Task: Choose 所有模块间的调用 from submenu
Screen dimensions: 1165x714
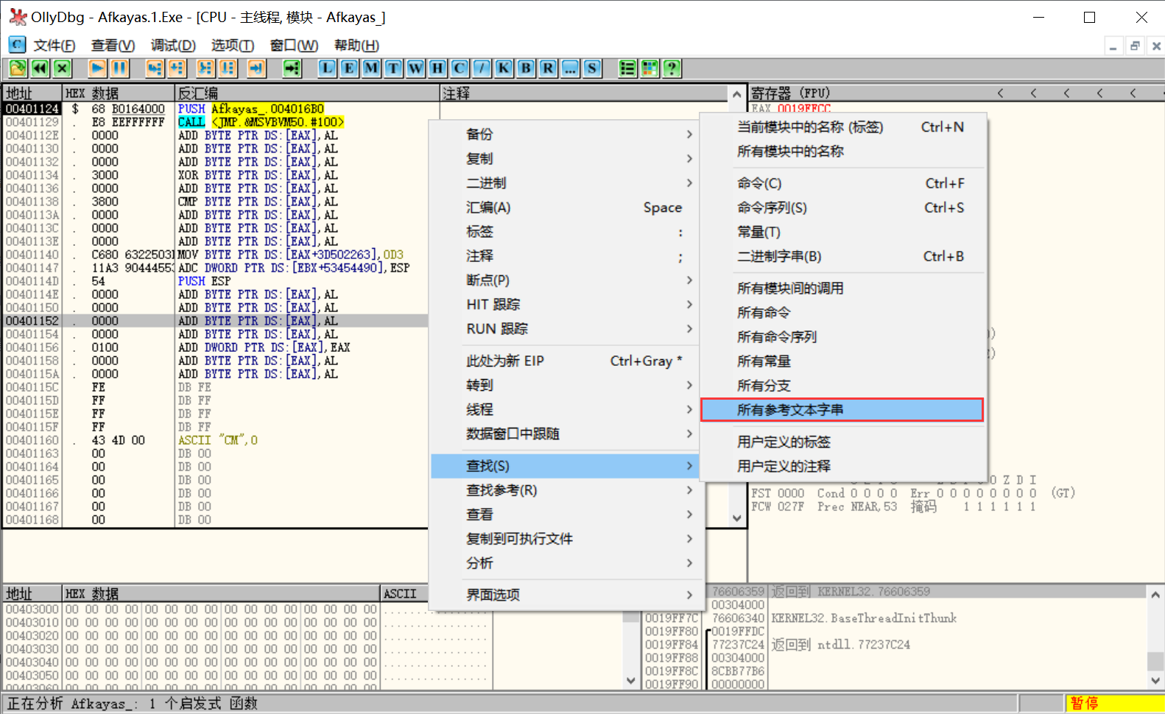Action: coord(842,289)
